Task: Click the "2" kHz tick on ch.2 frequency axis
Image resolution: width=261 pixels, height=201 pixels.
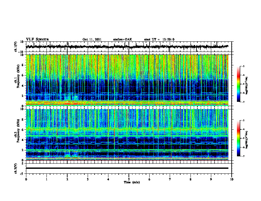Action: pyautogui.click(x=23, y=150)
